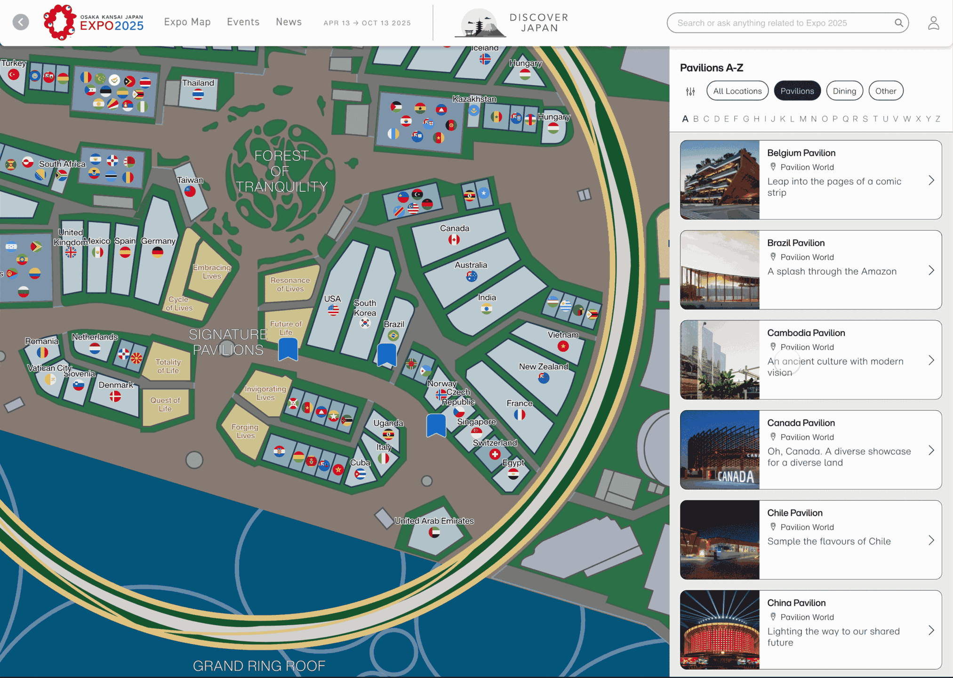Click the United Arab Emirates flag marker

pos(434,533)
